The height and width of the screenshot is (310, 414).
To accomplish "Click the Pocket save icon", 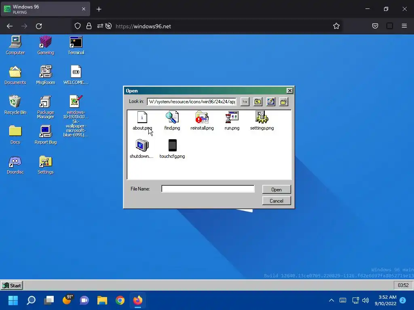I will [375, 26].
